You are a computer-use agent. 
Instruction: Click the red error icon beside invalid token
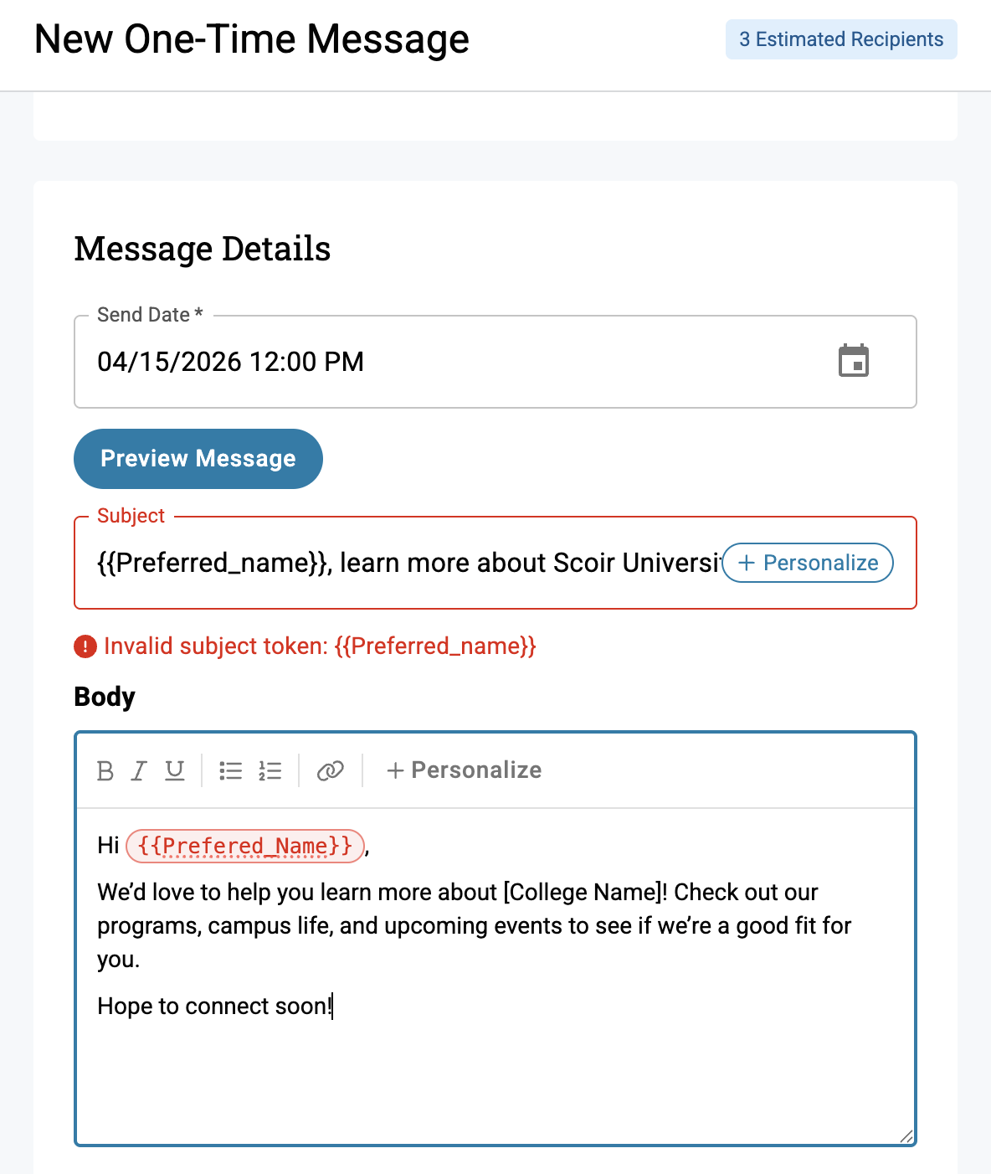point(85,646)
